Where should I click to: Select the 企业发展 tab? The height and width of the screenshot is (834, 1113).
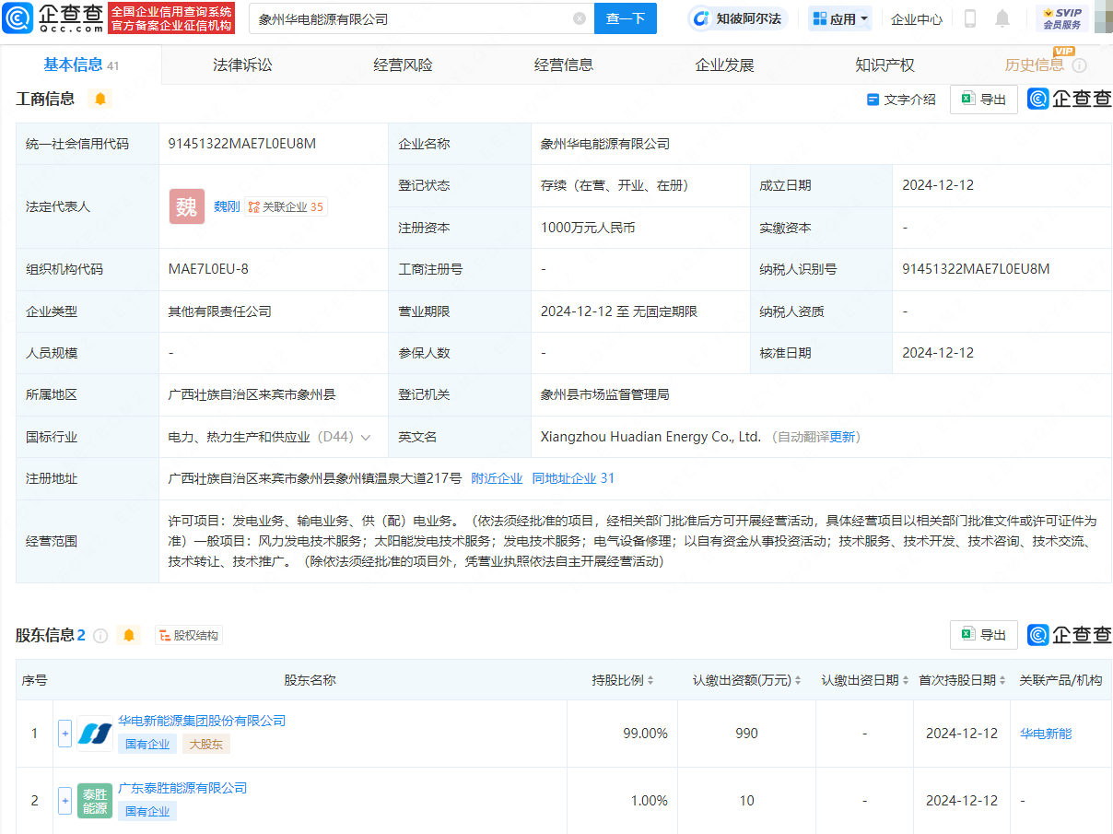(724, 65)
